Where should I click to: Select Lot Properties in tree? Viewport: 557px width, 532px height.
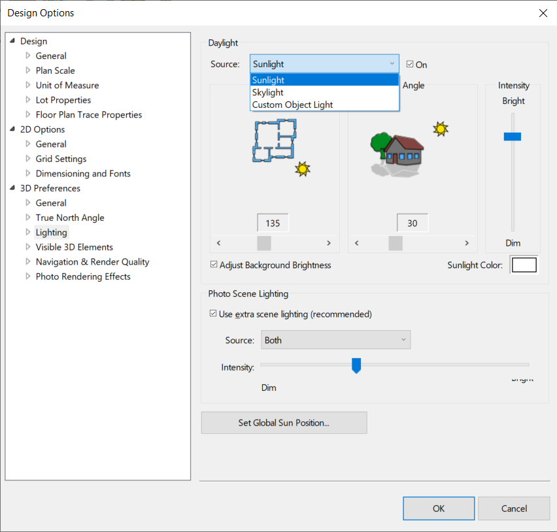click(x=63, y=100)
